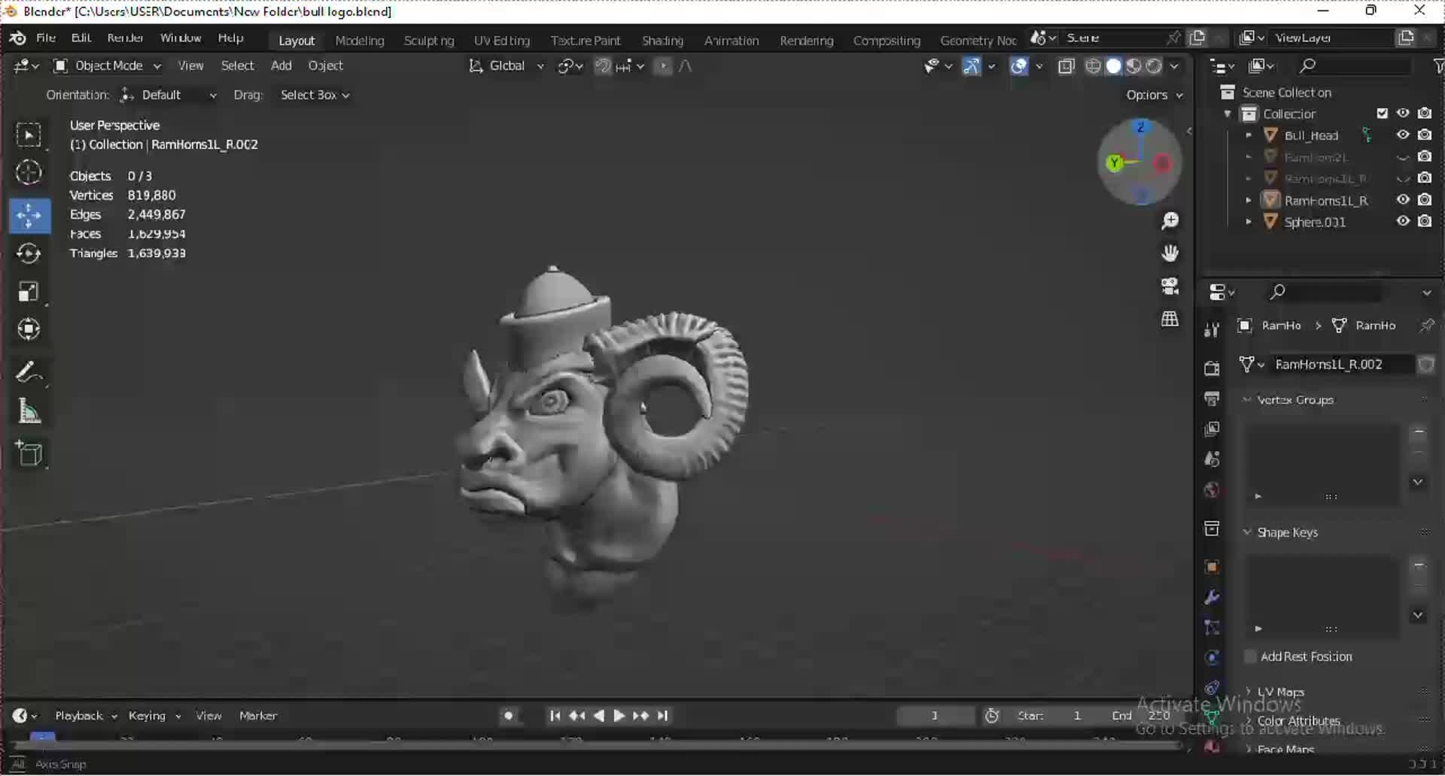Open the Output Properties printer tab
Image resolution: width=1445 pixels, height=776 pixels.
click(1212, 398)
